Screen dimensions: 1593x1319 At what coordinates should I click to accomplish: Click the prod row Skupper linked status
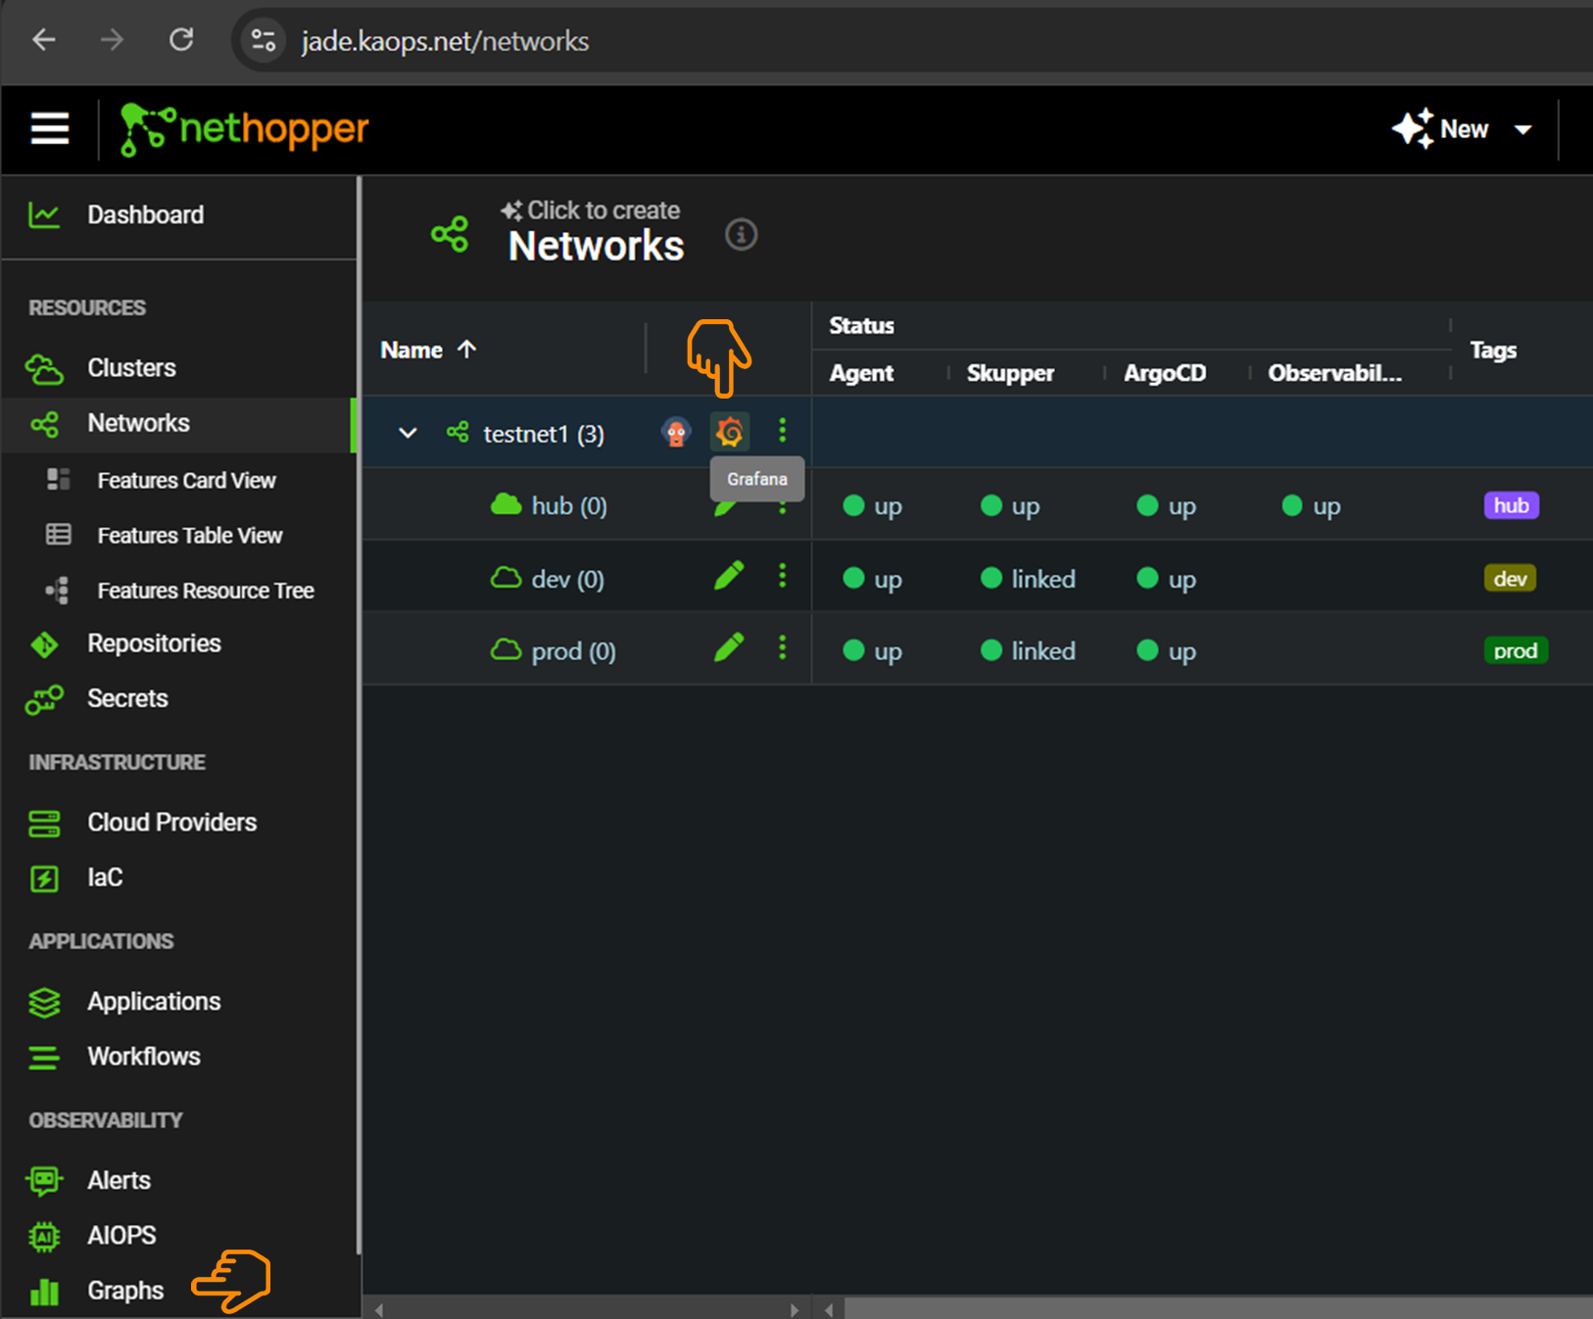point(1028,651)
